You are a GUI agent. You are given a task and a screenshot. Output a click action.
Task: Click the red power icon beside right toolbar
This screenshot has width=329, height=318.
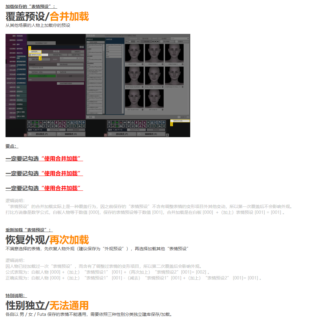coord(105,135)
